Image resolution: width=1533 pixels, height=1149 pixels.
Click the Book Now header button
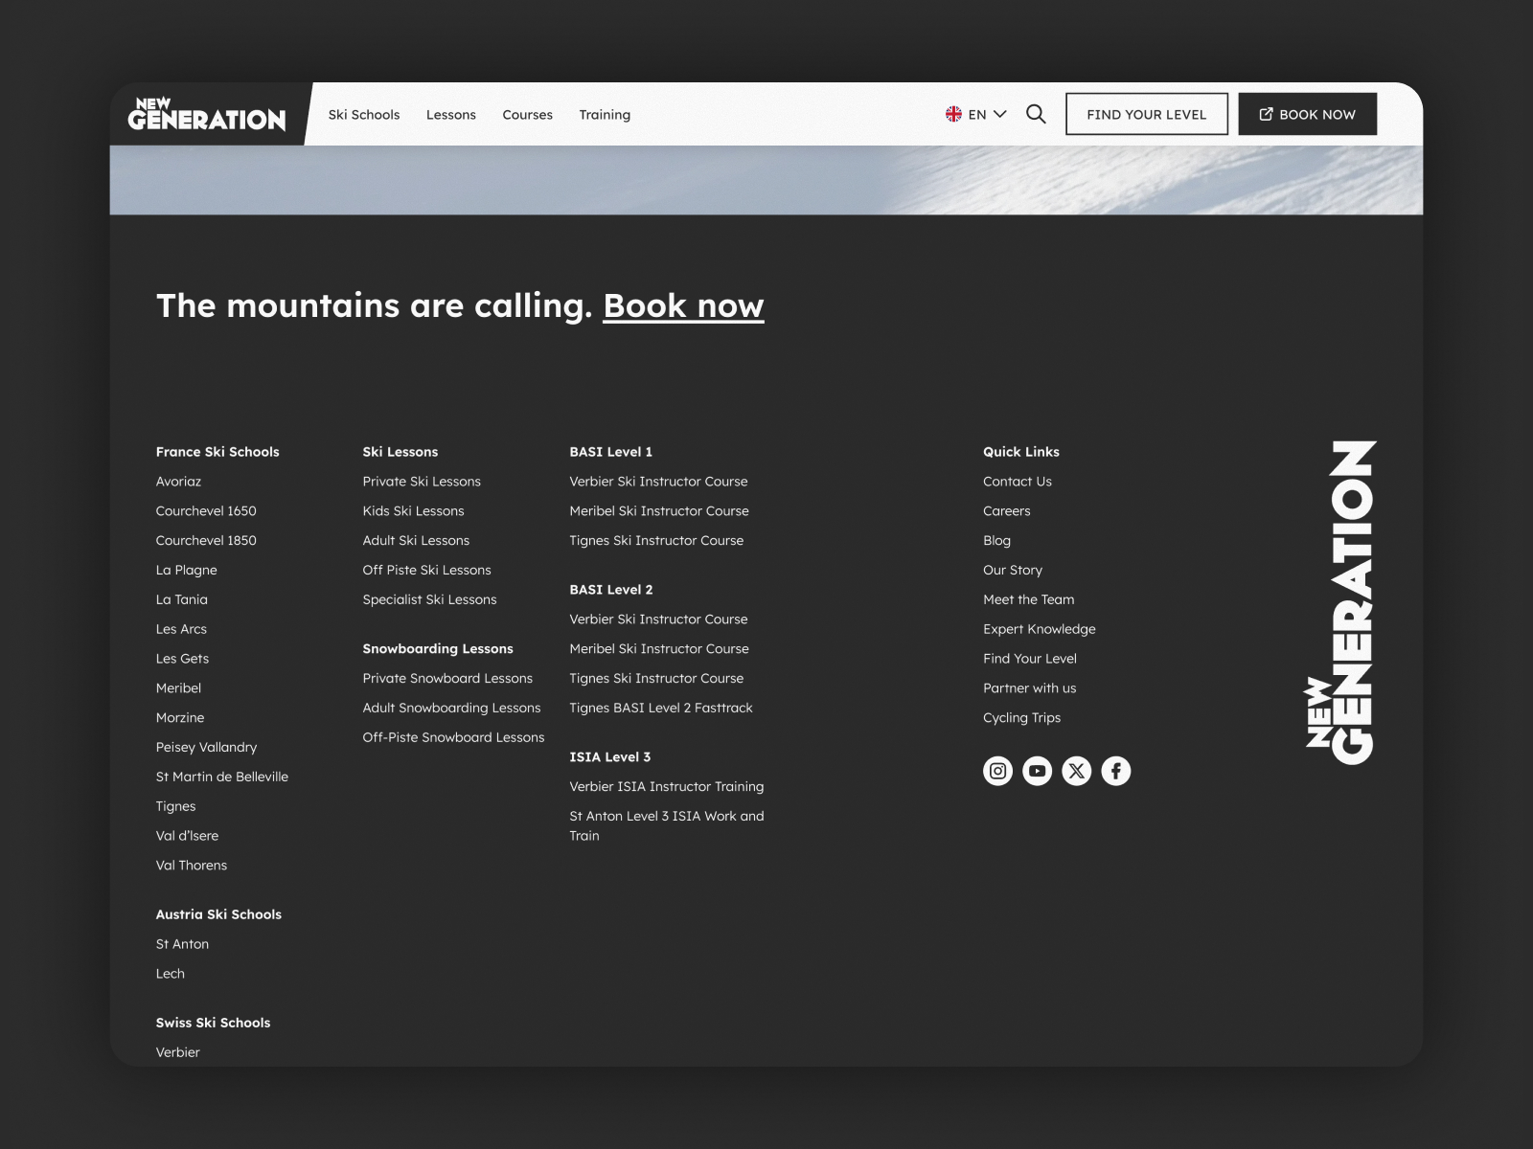coord(1308,114)
